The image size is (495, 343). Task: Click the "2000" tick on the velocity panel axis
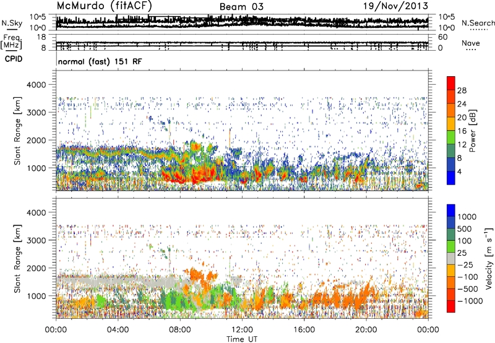point(37,268)
